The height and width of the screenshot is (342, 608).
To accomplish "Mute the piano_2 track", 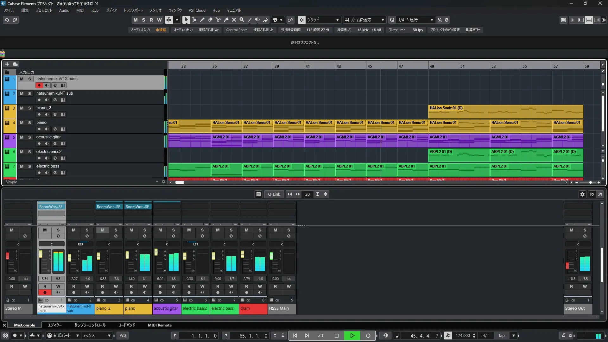I will click(x=22, y=108).
